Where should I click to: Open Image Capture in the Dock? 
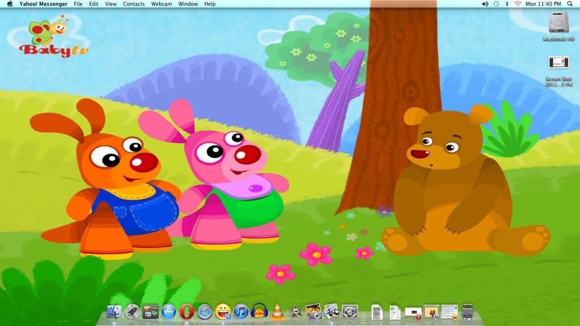[x=314, y=312]
